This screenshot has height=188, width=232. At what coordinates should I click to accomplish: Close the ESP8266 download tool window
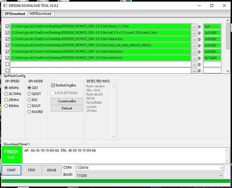pos(224,6)
